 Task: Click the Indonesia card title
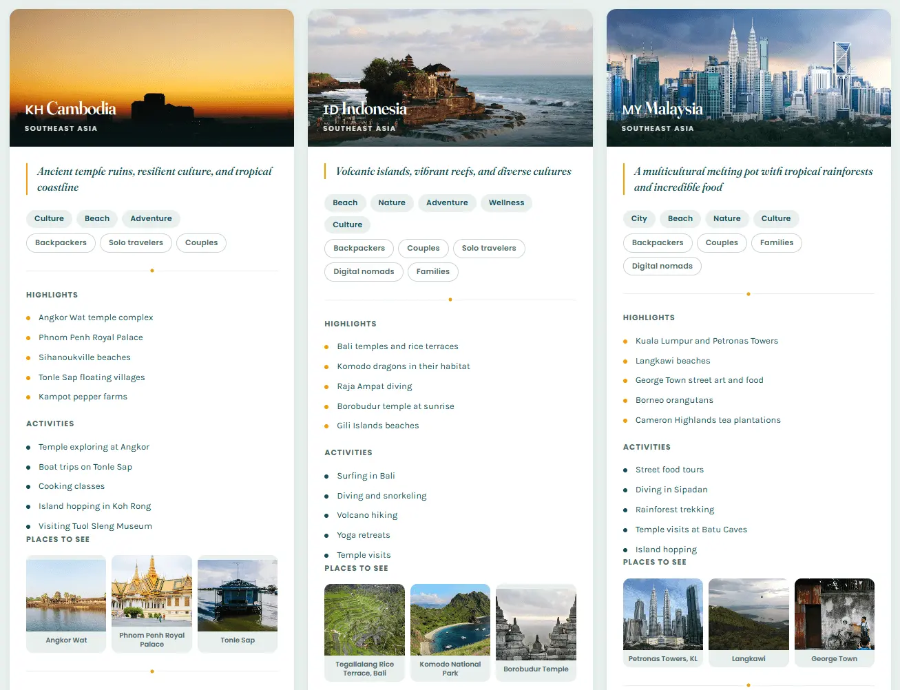pyautogui.click(x=366, y=109)
